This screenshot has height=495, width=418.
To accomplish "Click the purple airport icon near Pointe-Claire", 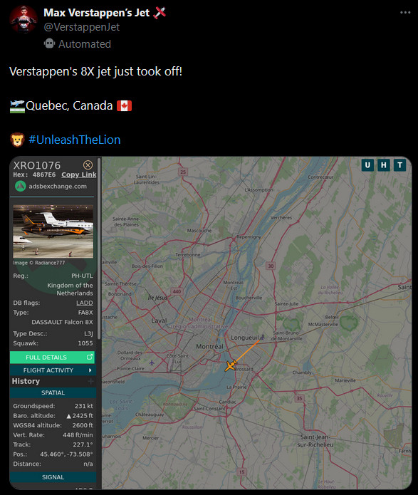I will pos(152,363).
